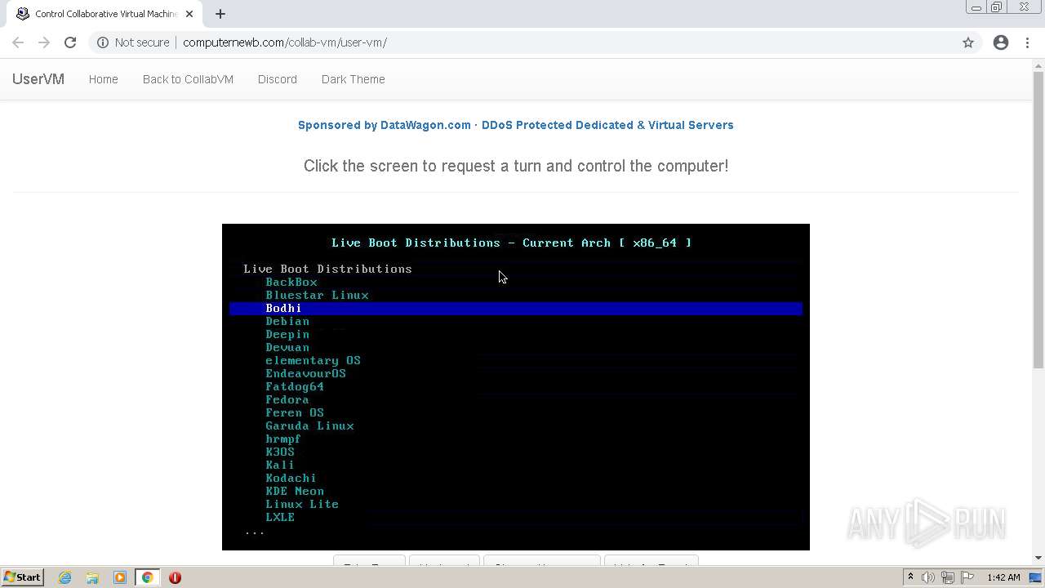Select Devuan distribution
Viewport: 1045px width, 588px height.
pos(287,347)
